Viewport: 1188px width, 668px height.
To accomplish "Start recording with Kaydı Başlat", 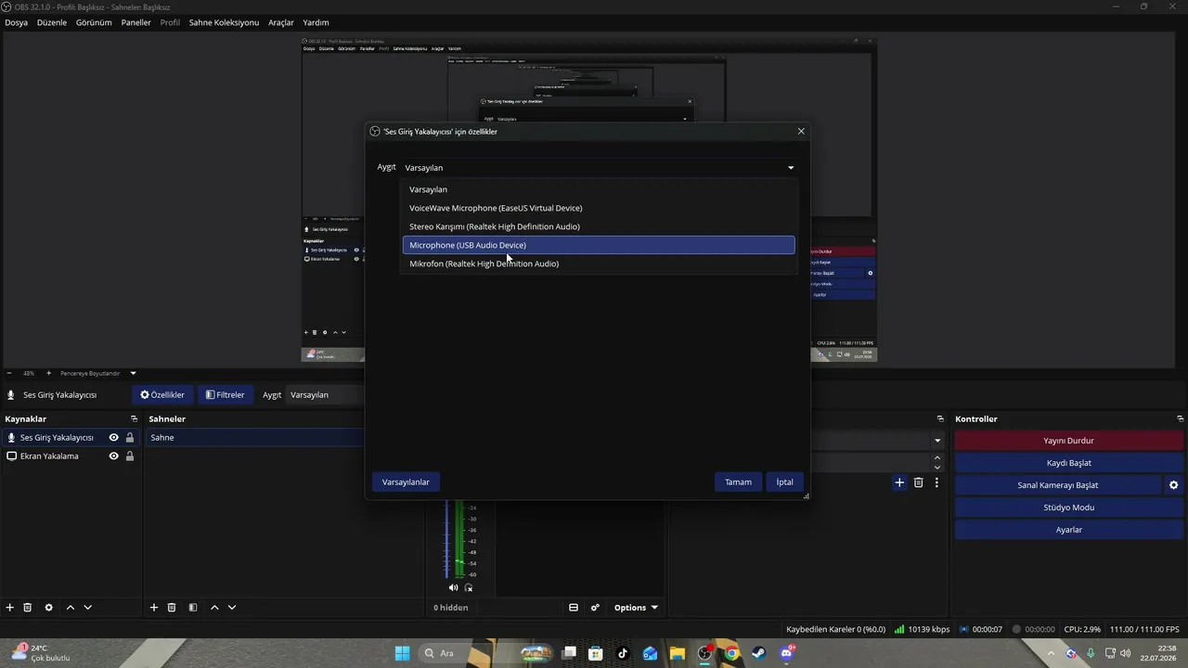I will pyautogui.click(x=1068, y=463).
